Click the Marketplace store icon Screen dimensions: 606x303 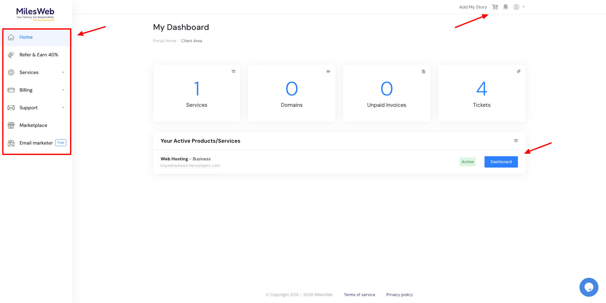[x=11, y=125]
